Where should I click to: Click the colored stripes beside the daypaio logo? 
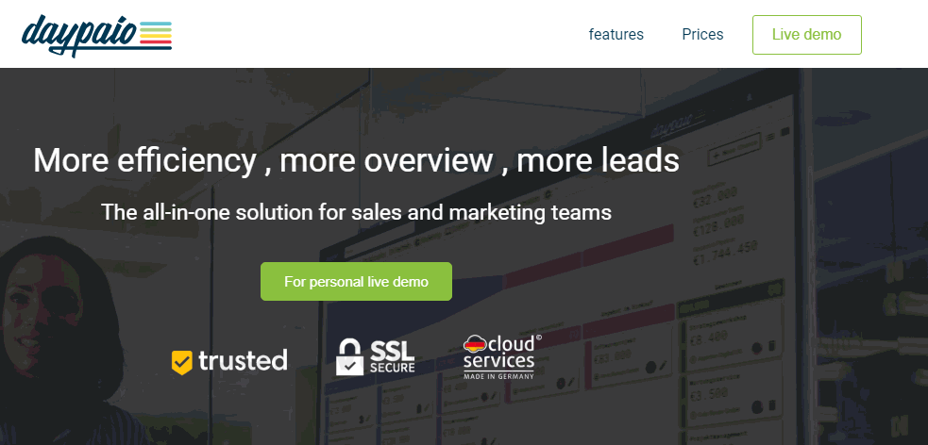tap(155, 34)
